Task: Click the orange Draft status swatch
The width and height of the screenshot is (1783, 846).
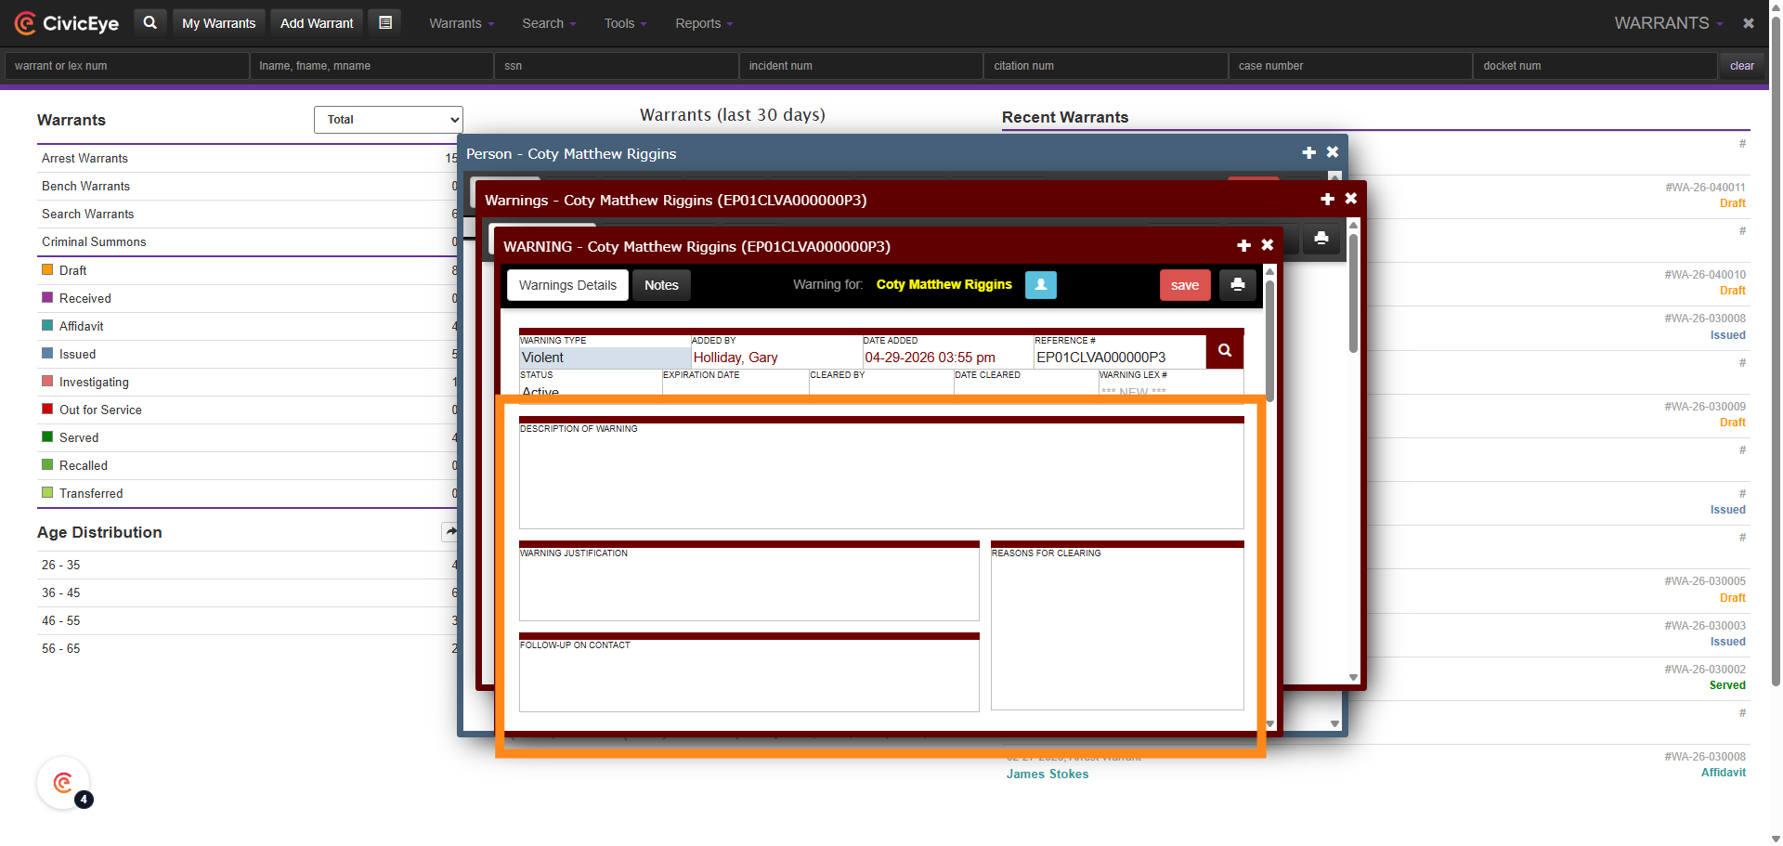Action: coord(47,269)
